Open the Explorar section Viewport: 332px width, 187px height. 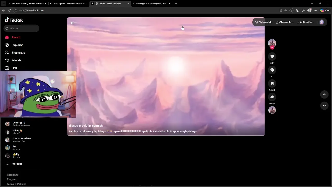click(17, 45)
